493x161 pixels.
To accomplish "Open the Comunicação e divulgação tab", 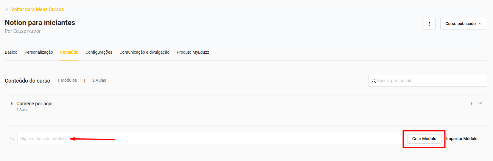I will (144, 52).
